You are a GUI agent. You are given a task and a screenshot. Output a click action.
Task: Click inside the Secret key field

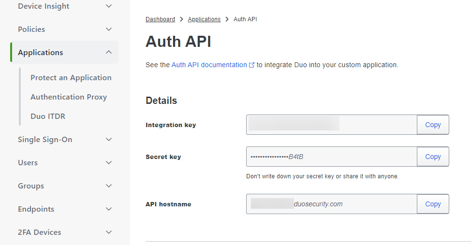(331, 157)
